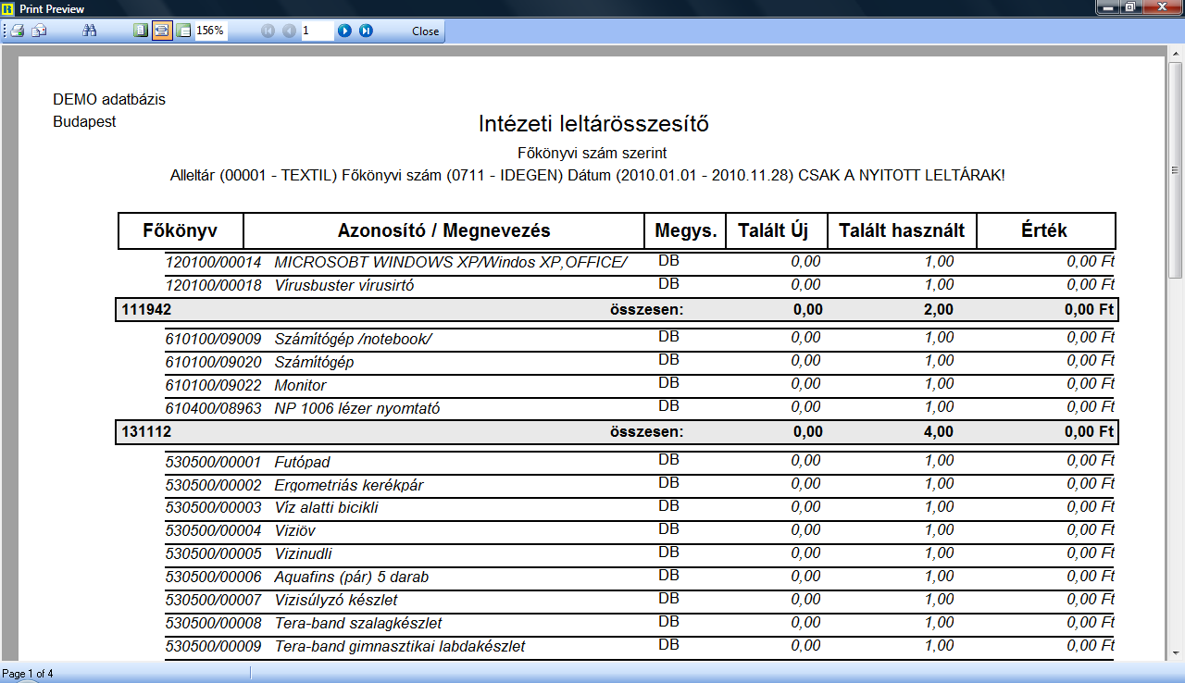The width and height of the screenshot is (1185, 683).
Task: Click the '2,00' total used value
Action: 939,310
